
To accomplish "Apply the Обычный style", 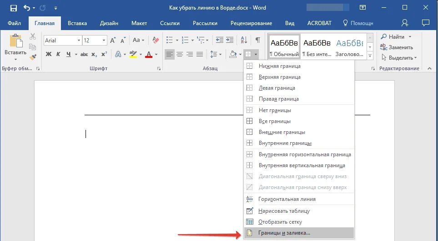I will [x=284, y=46].
